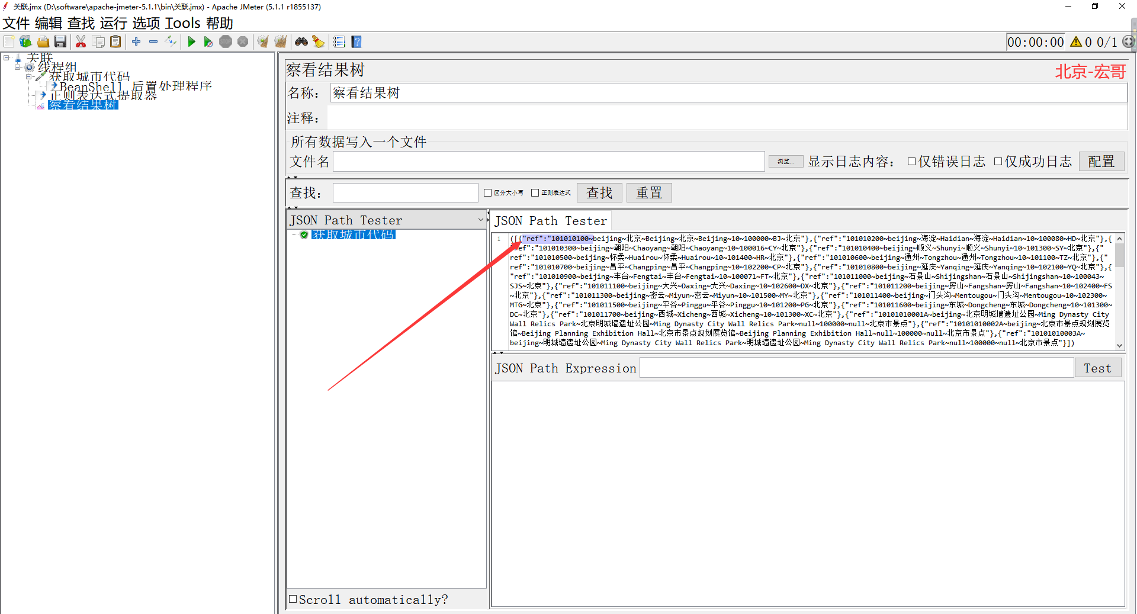
Task: Click the 查找 search button
Action: [599, 192]
